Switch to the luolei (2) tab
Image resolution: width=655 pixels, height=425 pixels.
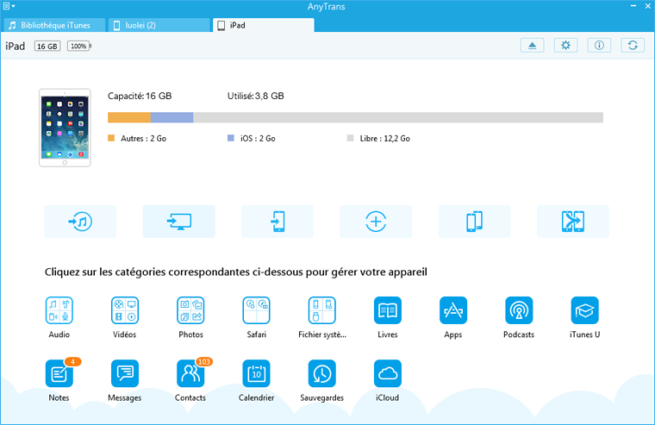pos(159,25)
